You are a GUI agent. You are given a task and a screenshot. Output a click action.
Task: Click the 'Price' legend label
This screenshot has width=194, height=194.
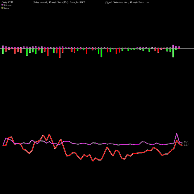click(x=6, y=9)
